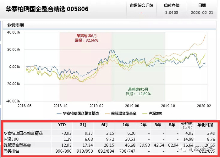This screenshot has width=220, height=158.
Task: Click fund YTD value -8.02
Action: (67, 133)
